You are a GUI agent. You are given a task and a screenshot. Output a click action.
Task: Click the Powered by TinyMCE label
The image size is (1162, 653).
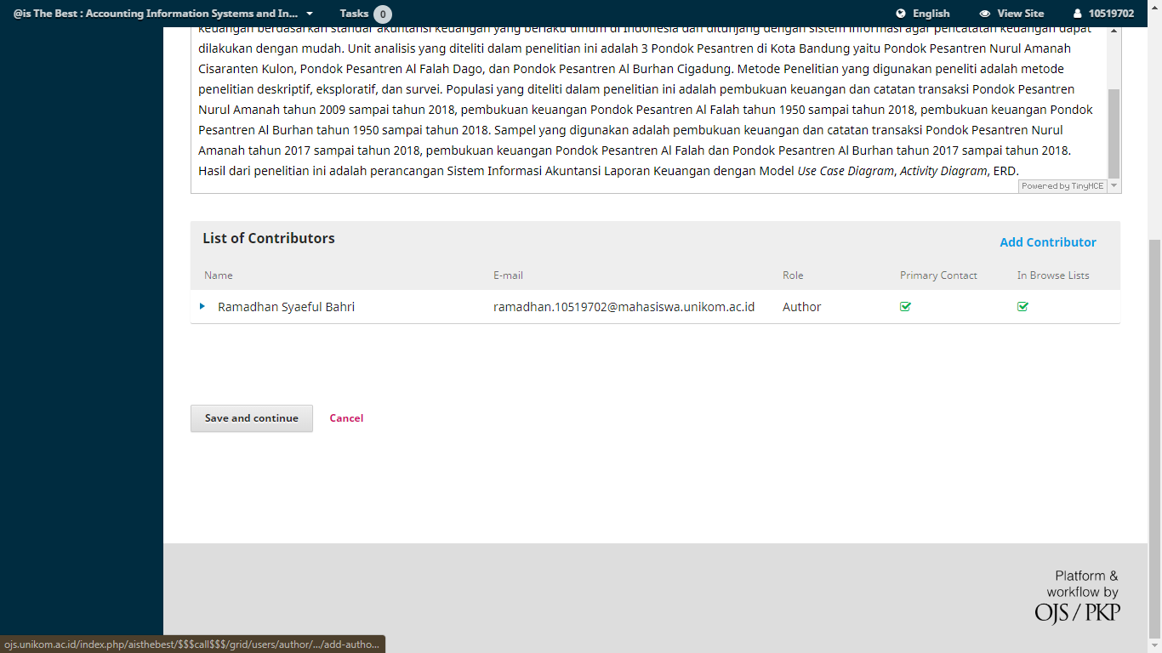[x=1062, y=186]
